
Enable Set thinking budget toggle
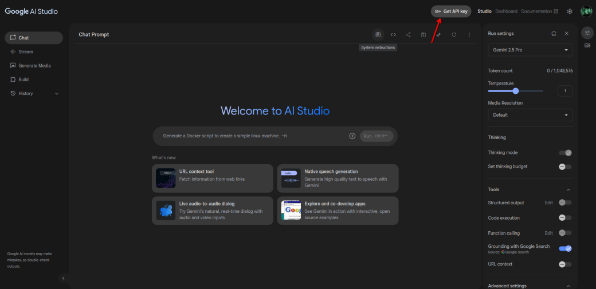coord(565,167)
